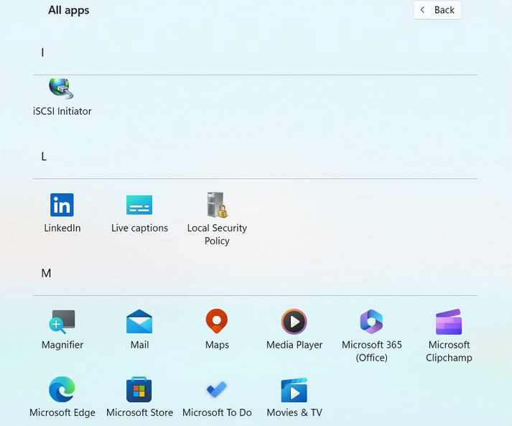The image size is (512, 426).
Task: Select the letter I section header
Action: pyautogui.click(x=42, y=52)
